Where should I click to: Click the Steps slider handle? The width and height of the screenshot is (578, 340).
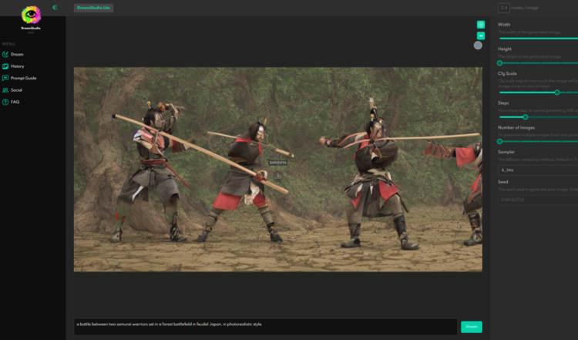(x=526, y=117)
